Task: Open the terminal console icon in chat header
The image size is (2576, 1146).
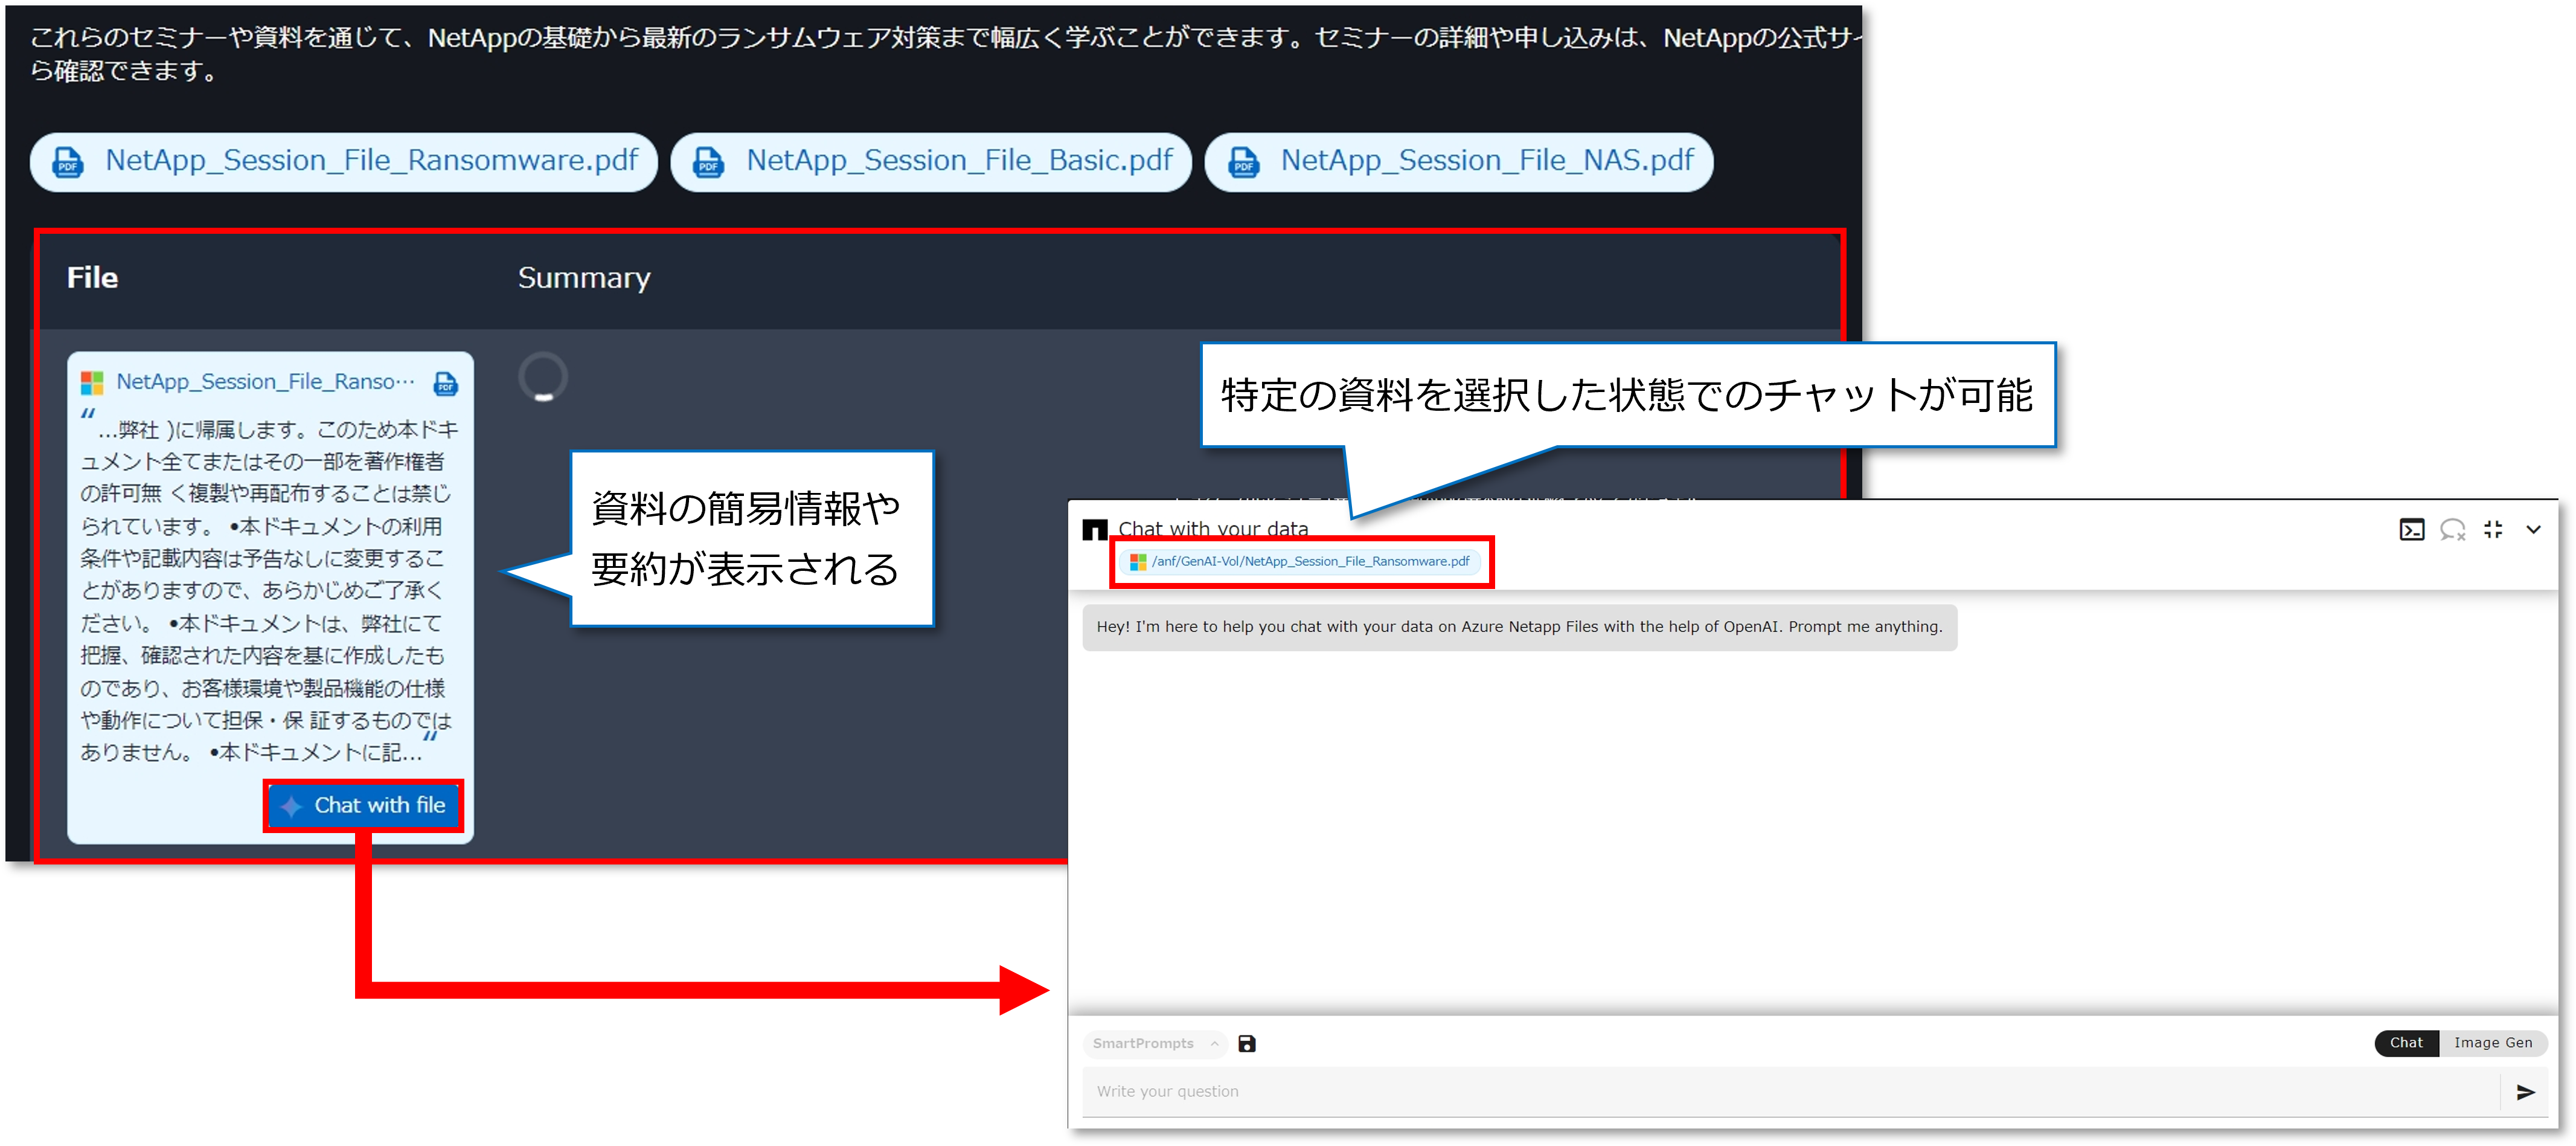Action: [x=2412, y=529]
